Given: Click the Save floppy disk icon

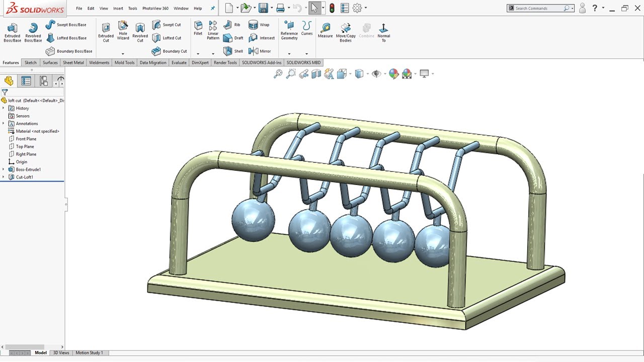Looking at the screenshot, I should click(263, 8).
